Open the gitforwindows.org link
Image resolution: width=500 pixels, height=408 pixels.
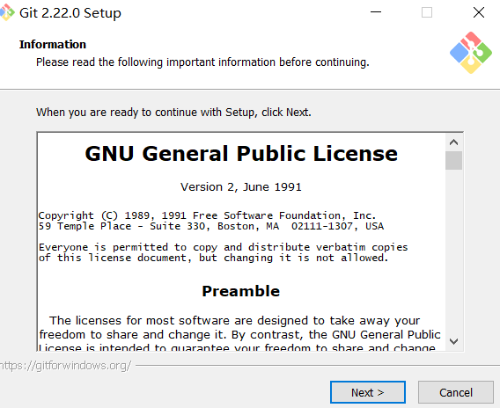[65, 366]
